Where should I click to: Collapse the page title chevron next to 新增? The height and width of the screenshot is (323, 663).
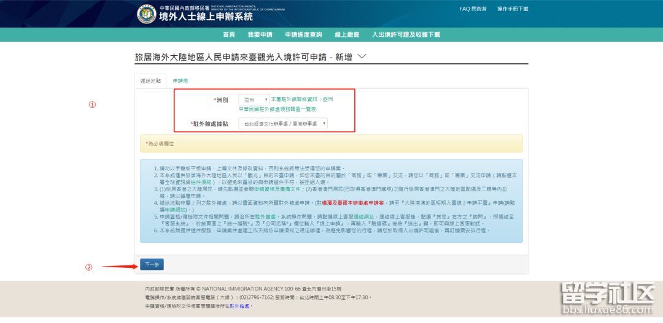click(x=362, y=56)
